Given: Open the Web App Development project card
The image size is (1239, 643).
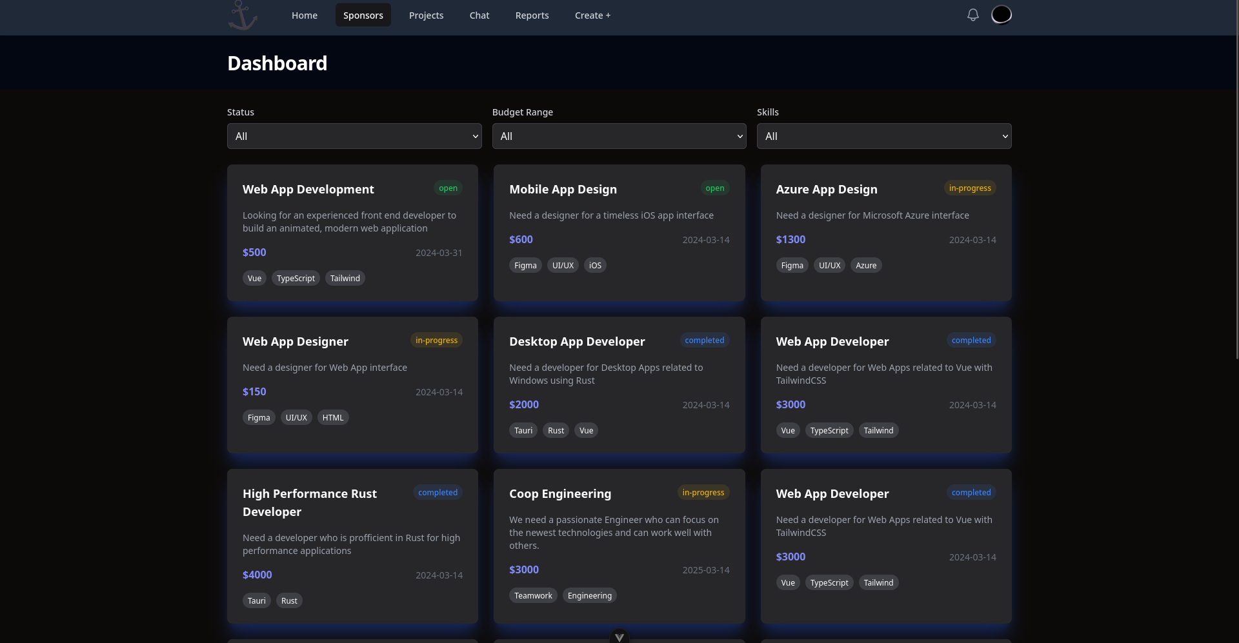Looking at the screenshot, I should pos(352,233).
